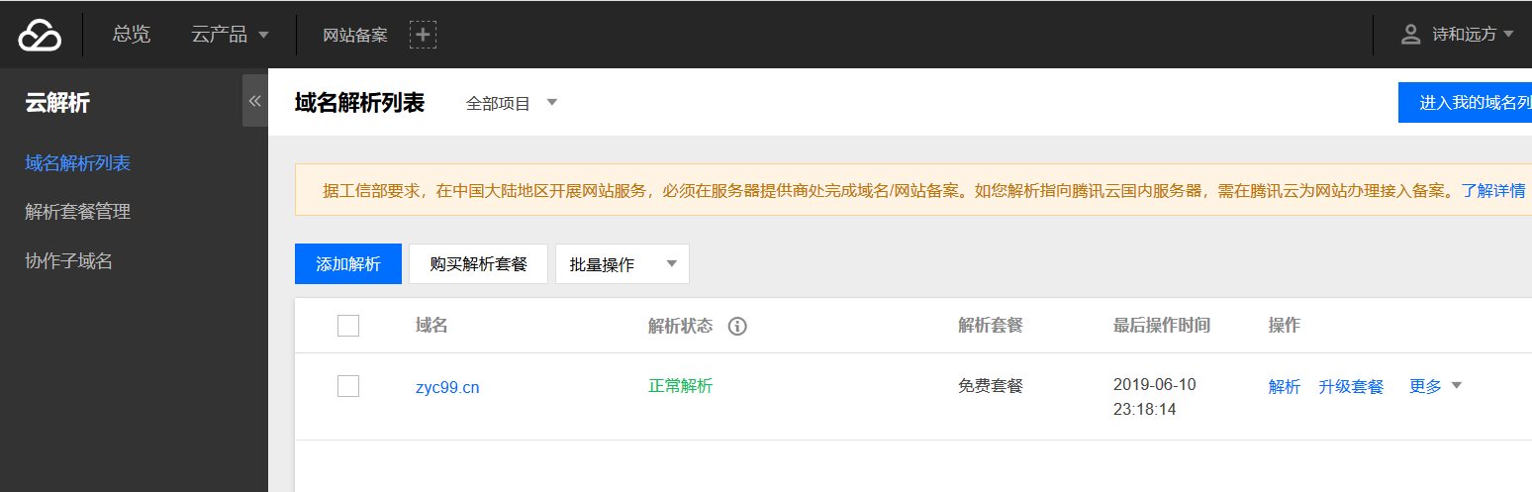Click the 域名 column header
Image resolution: width=1532 pixels, height=492 pixels.
[431, 325]
